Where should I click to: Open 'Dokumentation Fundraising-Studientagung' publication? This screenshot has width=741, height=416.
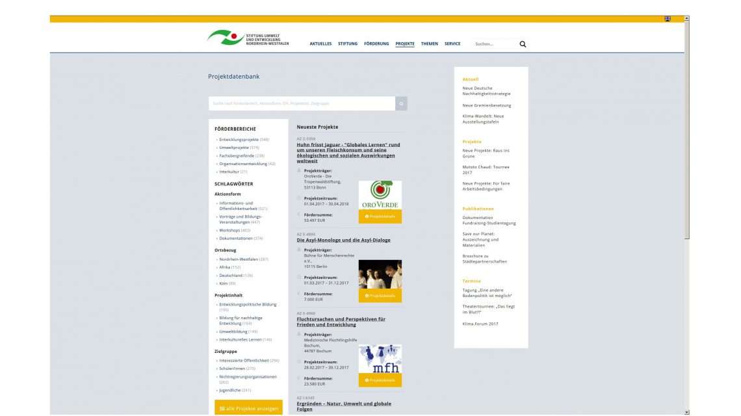[x=489, y=220]
